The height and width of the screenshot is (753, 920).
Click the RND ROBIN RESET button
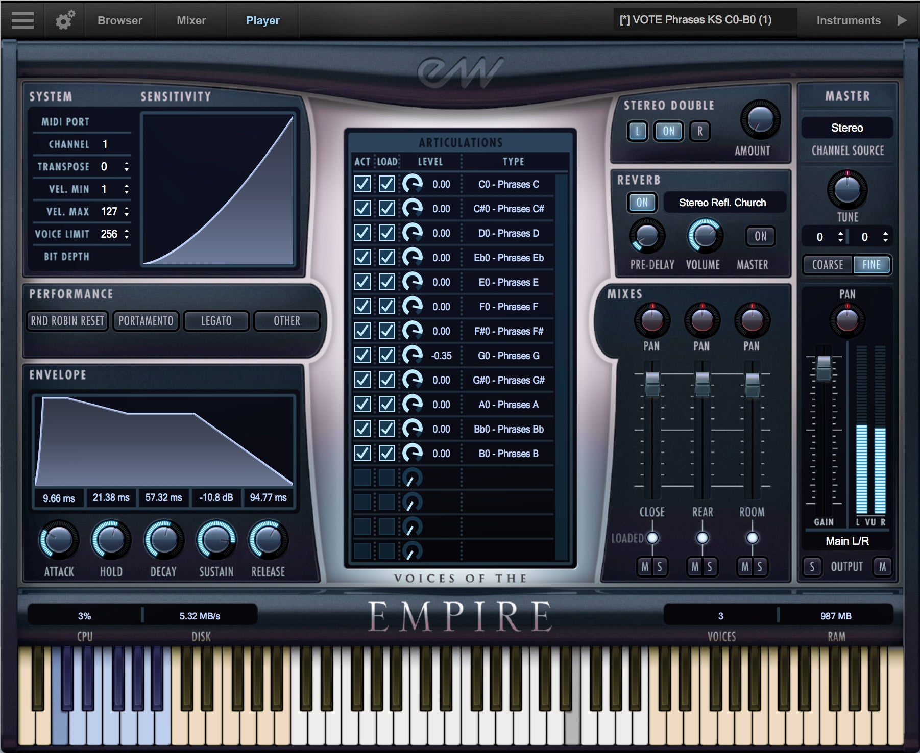pyautogui.click(x=66, y=321)
